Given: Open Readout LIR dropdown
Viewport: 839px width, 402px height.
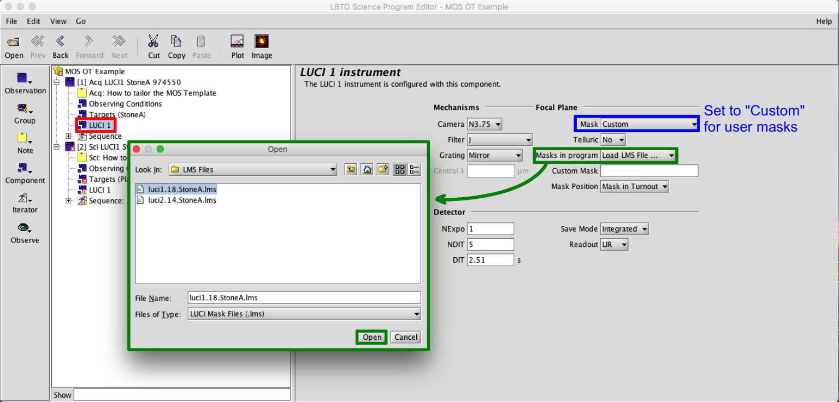Looking at the screenshot, I should [x=615, y=245].
